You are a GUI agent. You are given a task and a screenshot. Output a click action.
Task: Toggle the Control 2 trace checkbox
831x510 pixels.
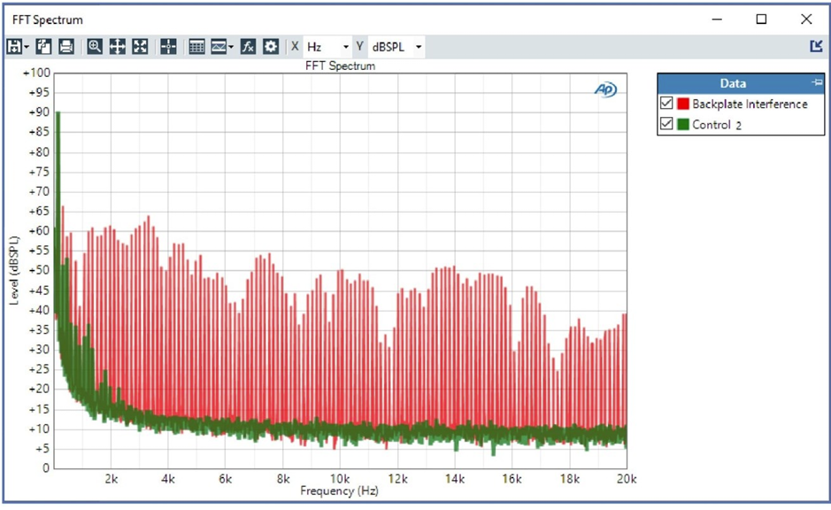tap(666, 125)
